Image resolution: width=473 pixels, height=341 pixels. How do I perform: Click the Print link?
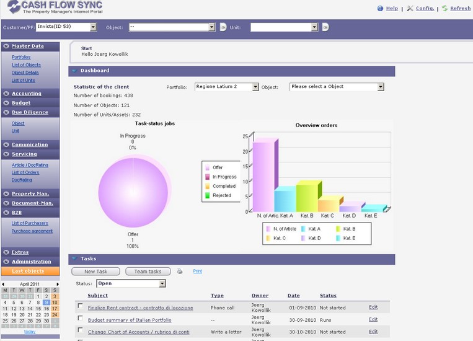(197, 271)
